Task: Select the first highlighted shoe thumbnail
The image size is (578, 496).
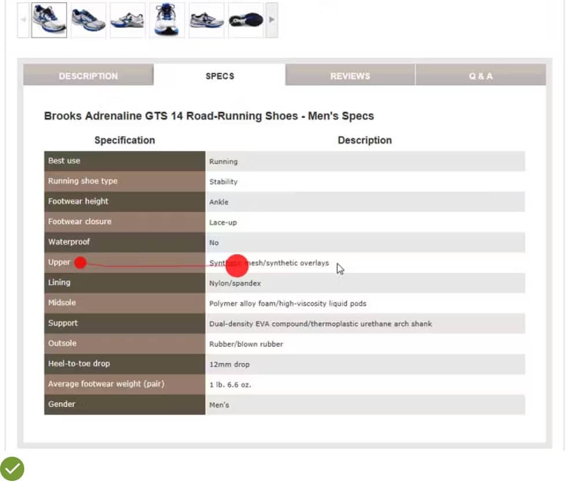Action: [x=49, y=20]
